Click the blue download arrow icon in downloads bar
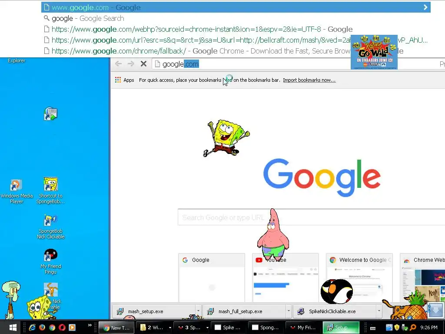Image resolution: width=445 pixels, height=334 pixels. (435, 311)
